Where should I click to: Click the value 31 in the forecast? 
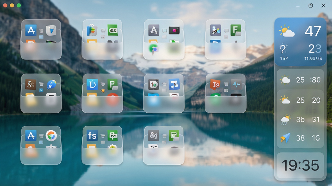pos(316,119)
